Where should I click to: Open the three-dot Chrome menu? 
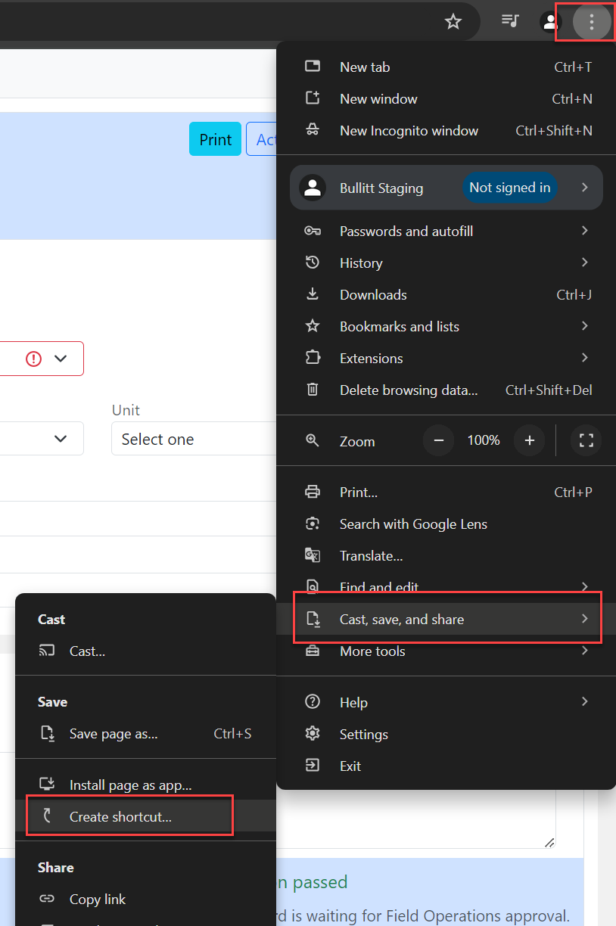pyautogui.click(x=591, y=22)
